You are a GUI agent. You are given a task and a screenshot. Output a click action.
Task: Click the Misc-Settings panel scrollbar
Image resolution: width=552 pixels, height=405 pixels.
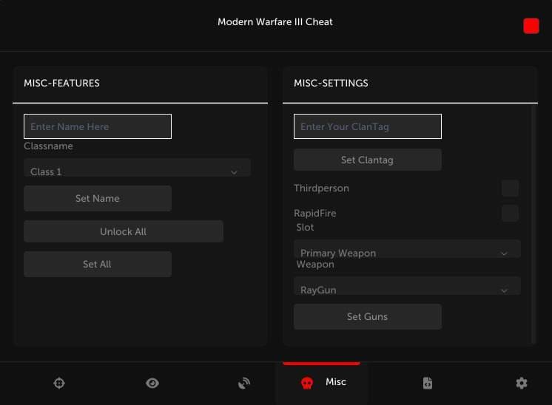click(x=534, y=223)
